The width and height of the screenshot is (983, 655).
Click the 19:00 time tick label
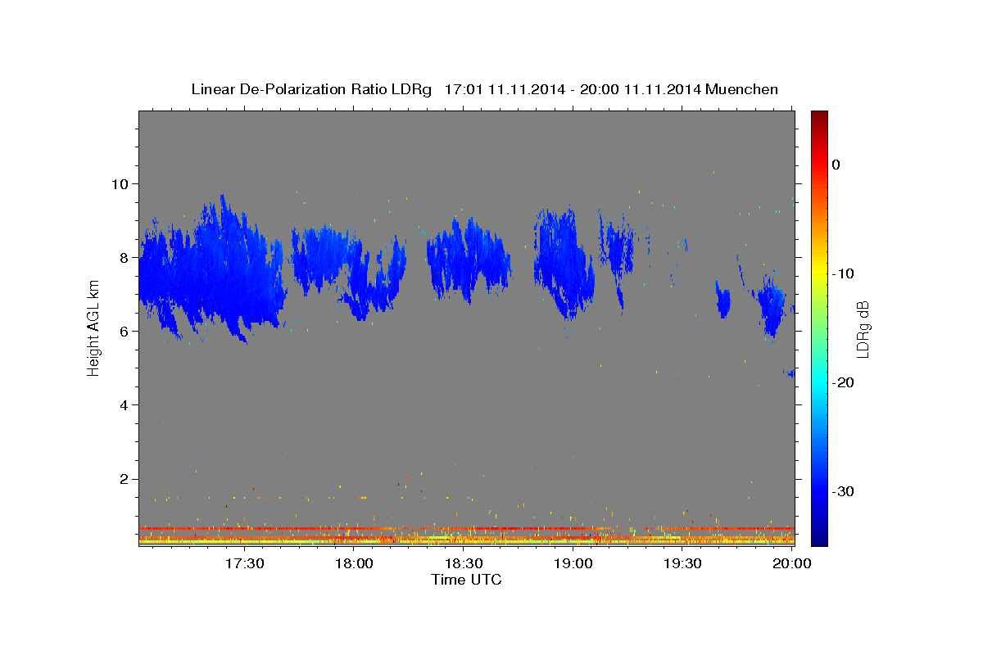(x=573, y=563)
